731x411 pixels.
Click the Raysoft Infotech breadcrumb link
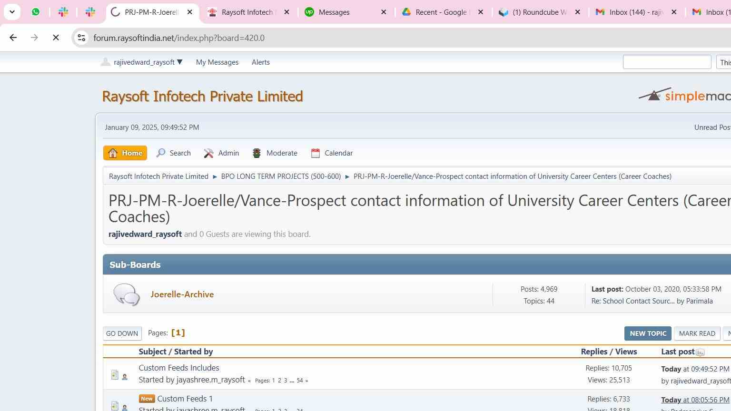pyautogui.click(x=158, y=176)
